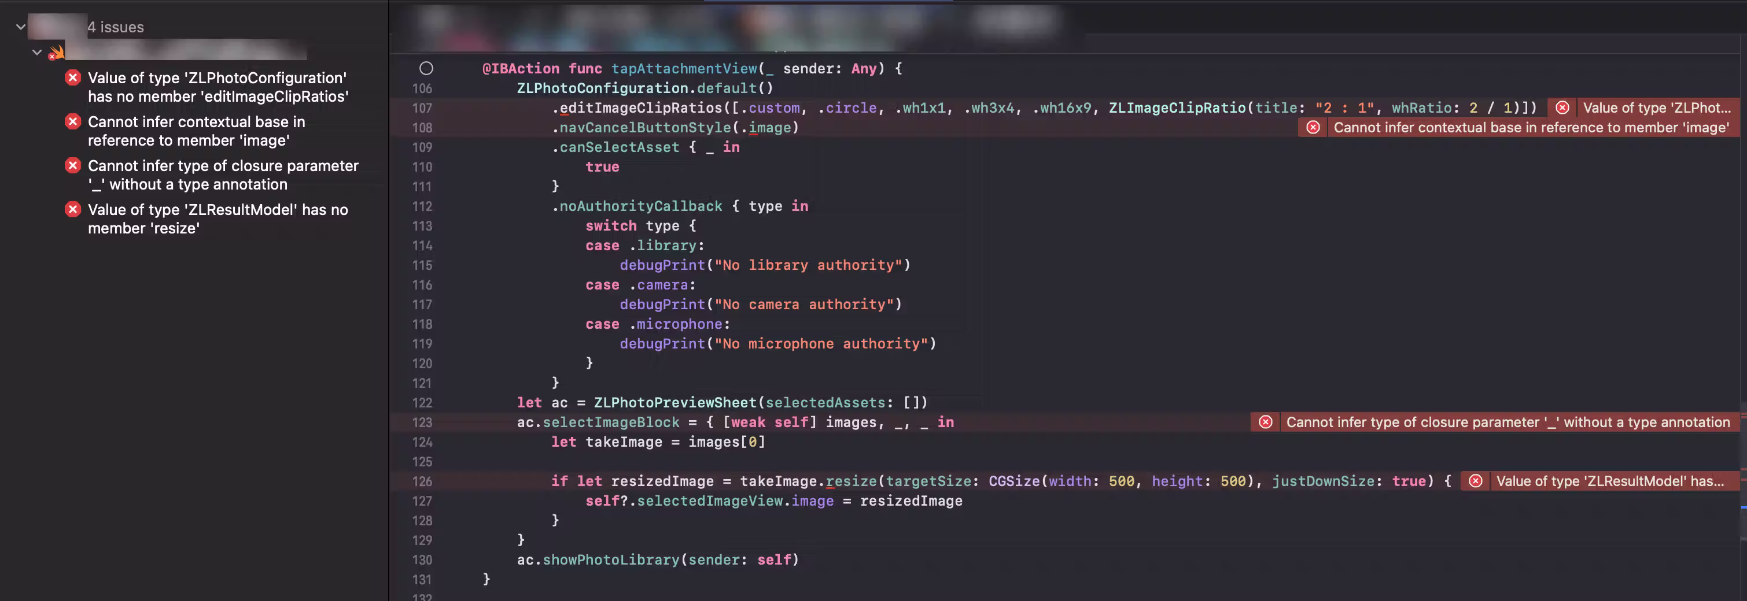Click the editor's vertical scrollbar
Viewport: 1747px width, 601px height.
pyautogui.click(x=1743, y=271)
